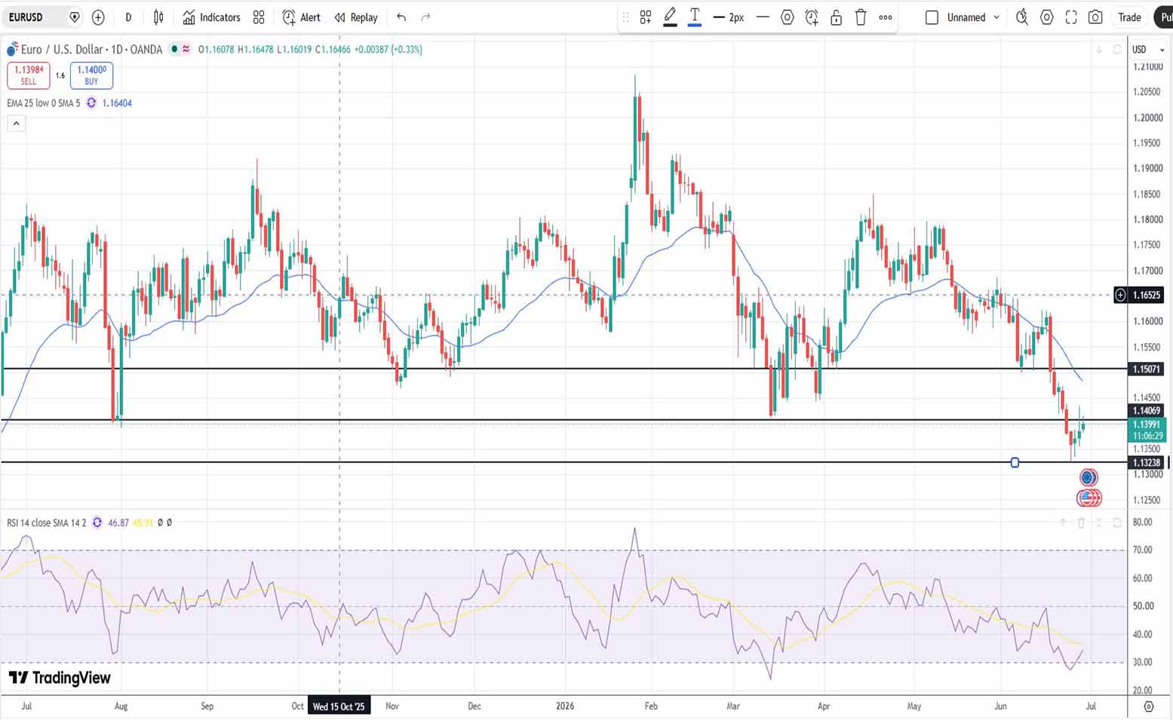The height and width of the screenshot is (720, 1173).
Task: Create a new Alert
Action: [x=301, y=17]
